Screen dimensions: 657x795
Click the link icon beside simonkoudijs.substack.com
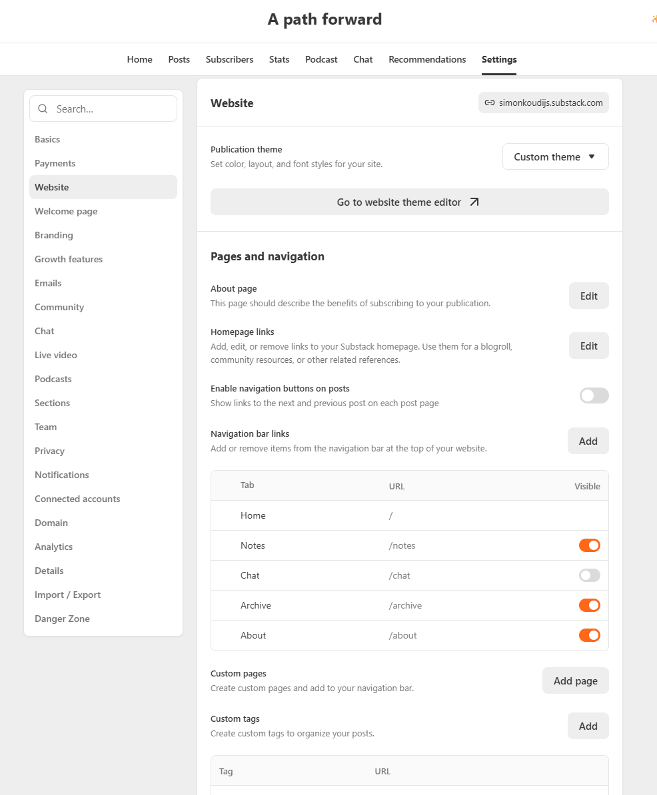coord(490,103)
